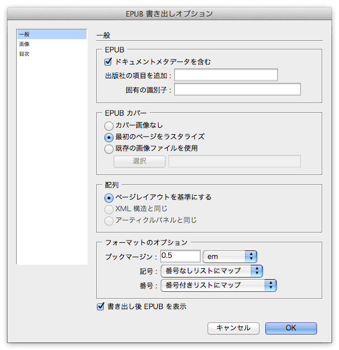Click the ブックマージン value field
The height and width of the screenshot is (350, 339).
point(180,256)
